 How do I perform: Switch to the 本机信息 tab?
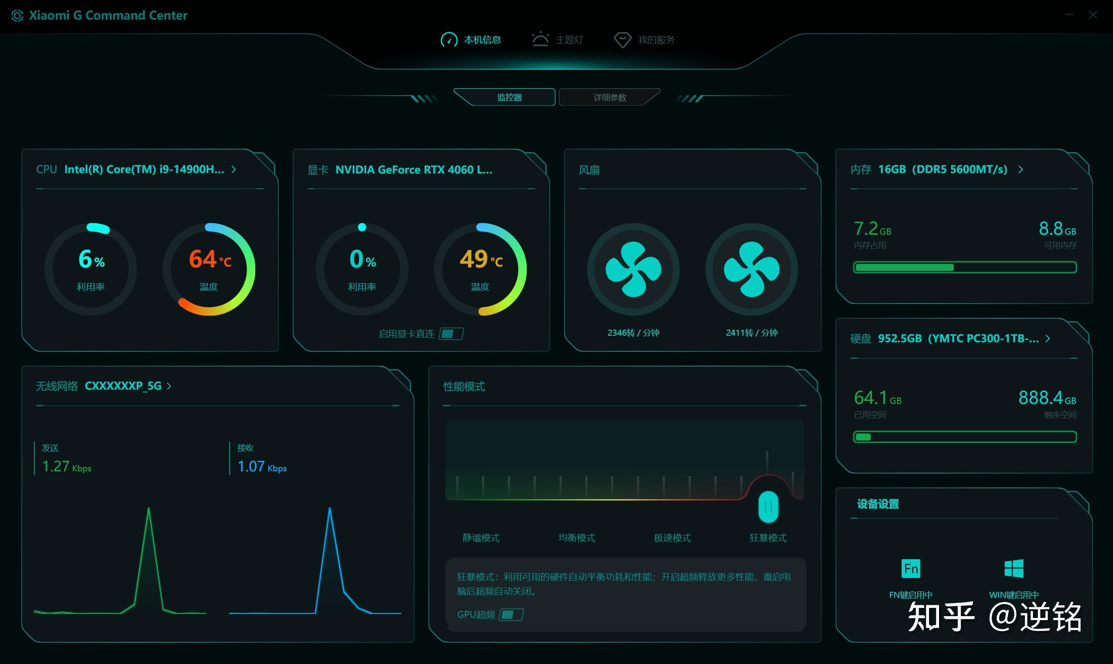(x=471, y=40)
